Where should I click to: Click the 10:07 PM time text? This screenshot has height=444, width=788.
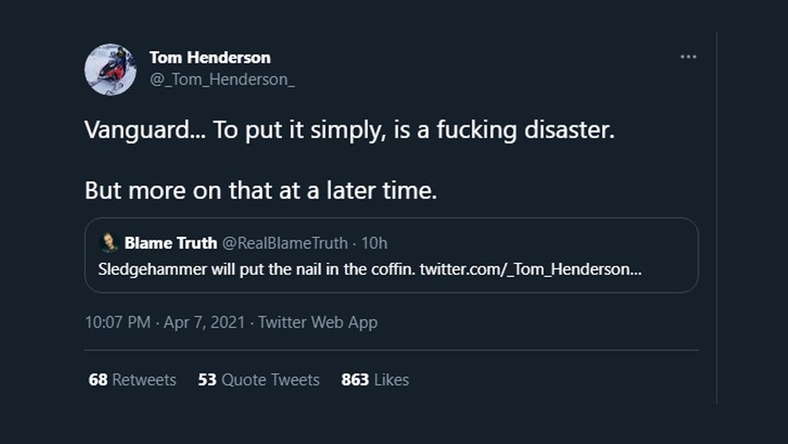pos(117,323)
